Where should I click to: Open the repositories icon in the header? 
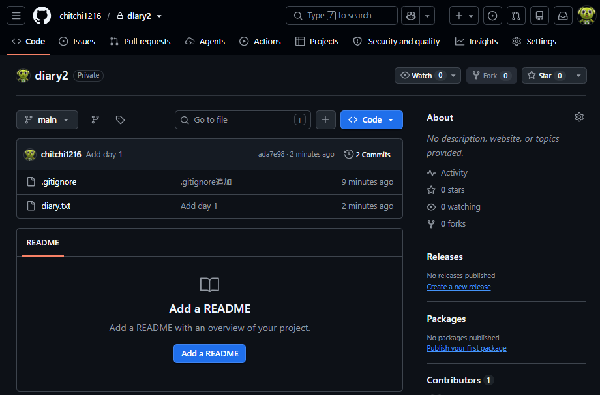(x=539, y=16)
